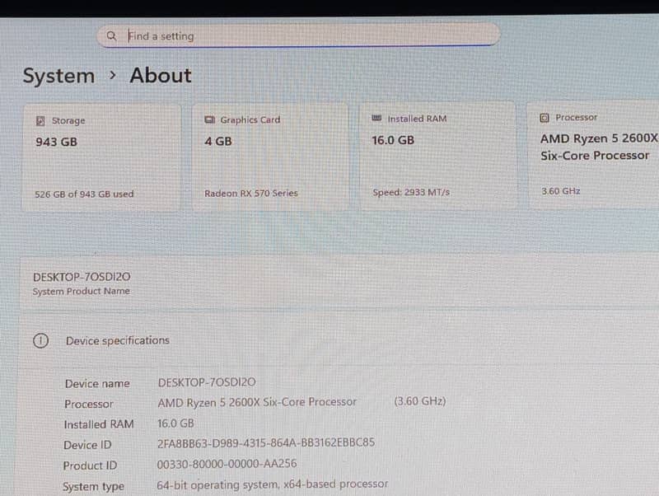
Task: Click the 16.0 GB value in RAM card
Action: pos(393,140)
